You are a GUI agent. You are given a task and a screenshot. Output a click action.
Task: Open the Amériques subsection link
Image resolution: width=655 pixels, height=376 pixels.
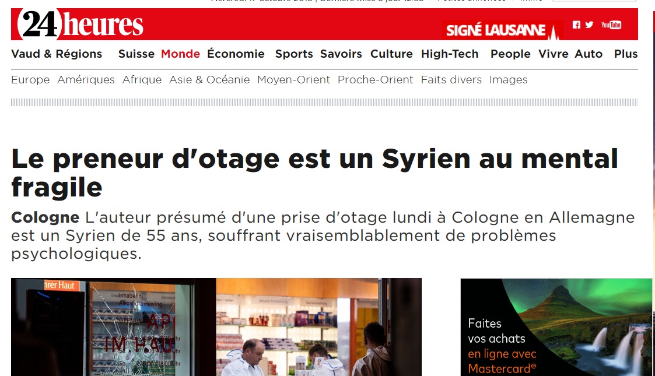[x=86, y=80]
